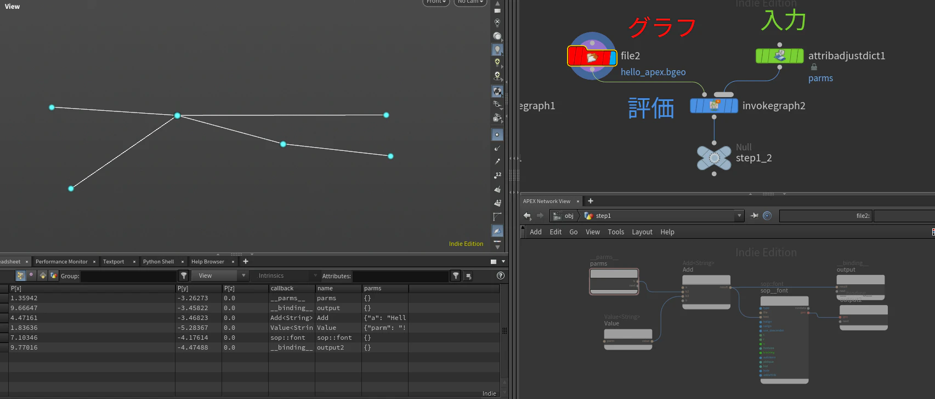Show Primitives attribute class in spreadsheet
Screen dimensions: 935x399
pyautogui.click(x=43, y=276)
